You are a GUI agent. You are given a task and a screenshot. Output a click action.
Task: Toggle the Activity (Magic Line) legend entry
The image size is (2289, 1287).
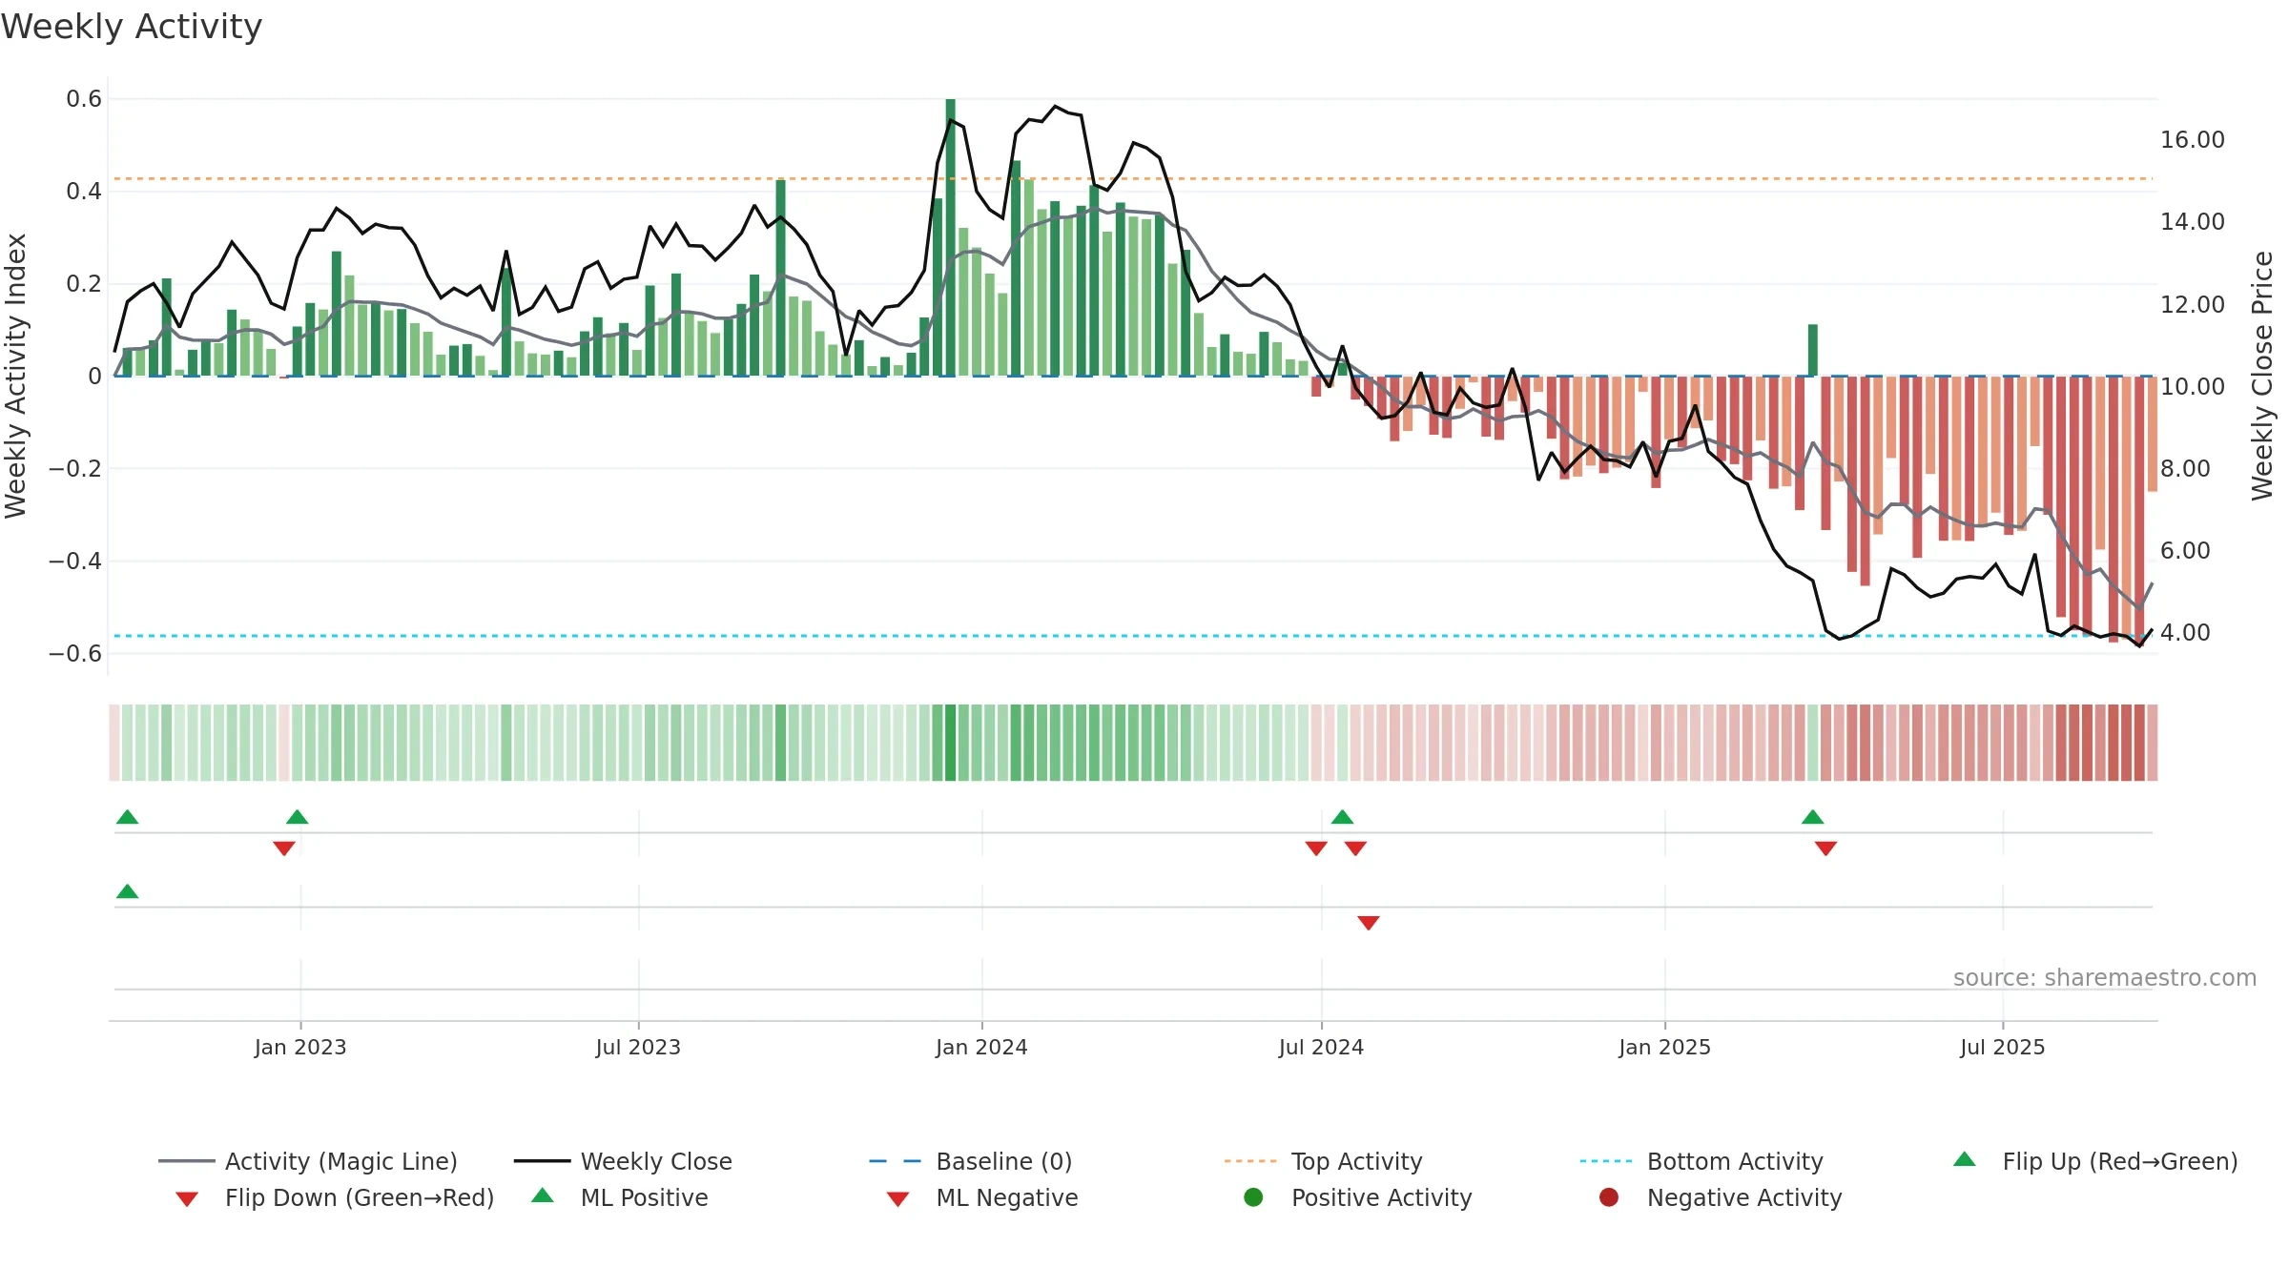tap(308, 1161)
